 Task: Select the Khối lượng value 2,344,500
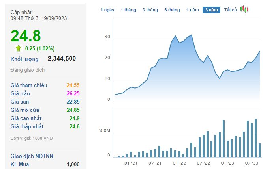coord(62,59)
